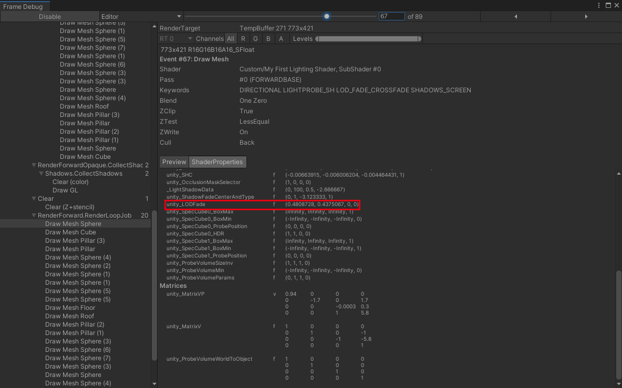Viewport: 622px width, 388px height.
Task: Click the unity_SHC property name
Action: [x=179, y=175]
